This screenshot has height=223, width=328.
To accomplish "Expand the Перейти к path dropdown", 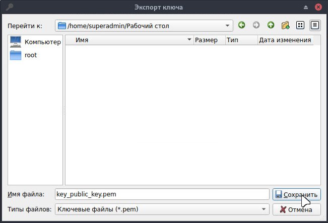I will pyautogui.click(x=228, y=25).
